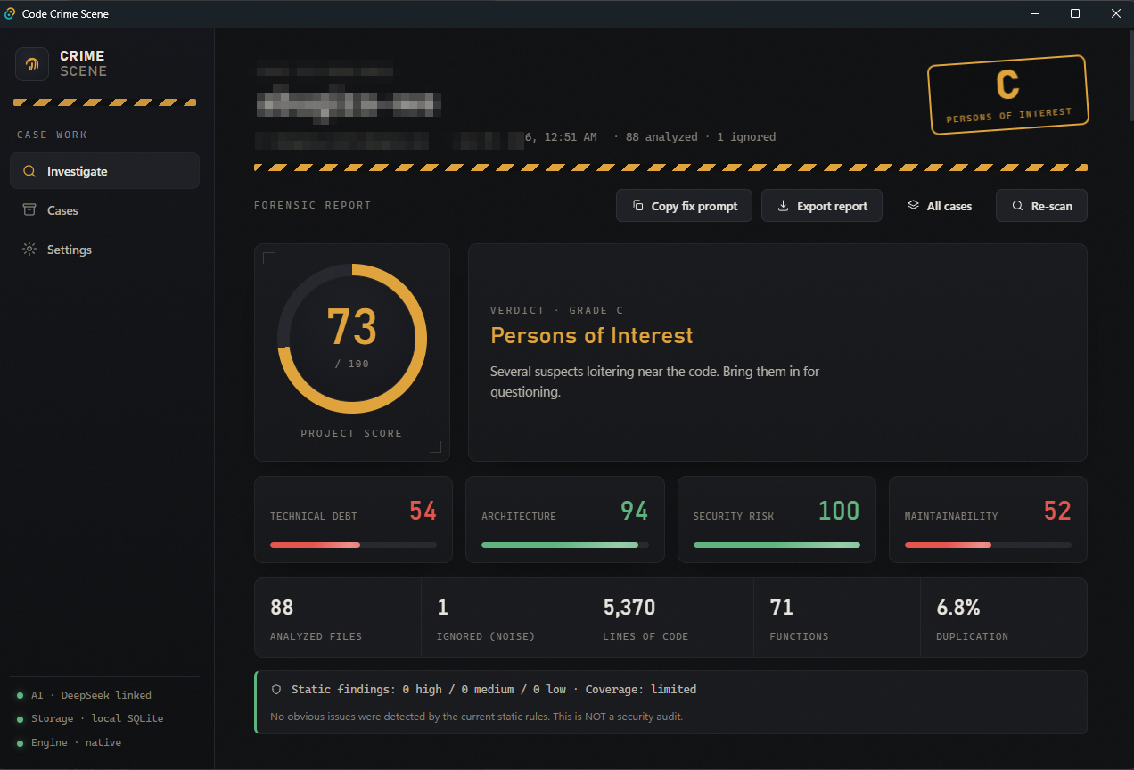Click green status dot beside Storage local SQLite
1134x770 pixels.
click(x=20, y=719)
